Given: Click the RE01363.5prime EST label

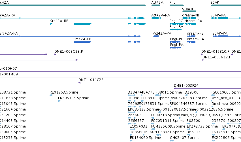Looking at the screenshot, I should pos(64,92).
